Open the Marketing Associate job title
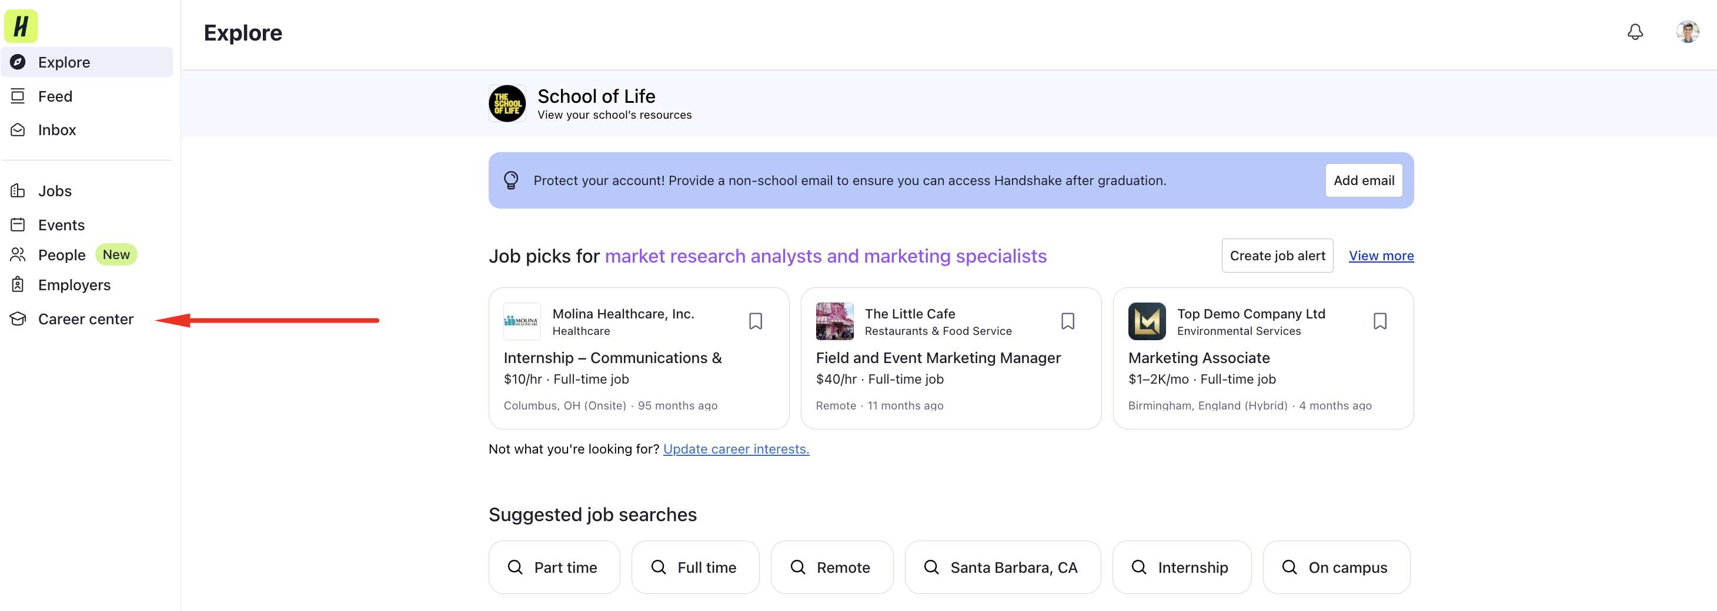This screenshot has width=1717, height=611. (1198, 358)
